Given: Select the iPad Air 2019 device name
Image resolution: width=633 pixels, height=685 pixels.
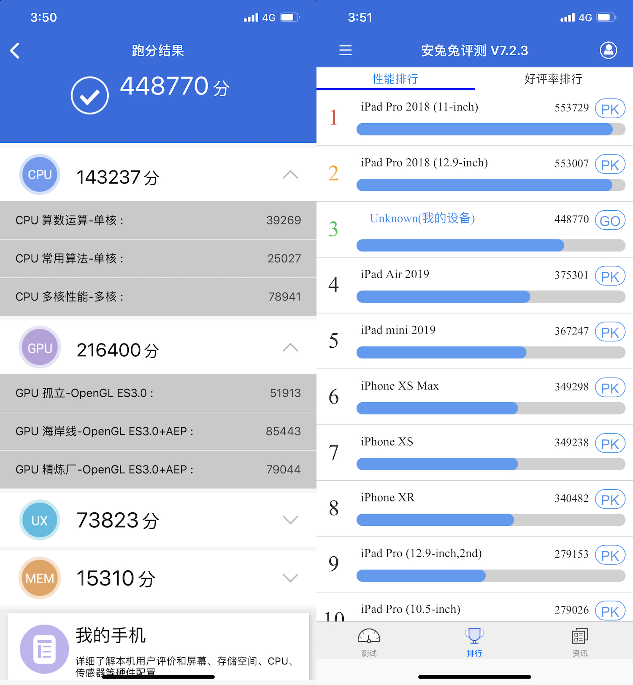Looking at the screenshot, I should click(x=395, y=274).
